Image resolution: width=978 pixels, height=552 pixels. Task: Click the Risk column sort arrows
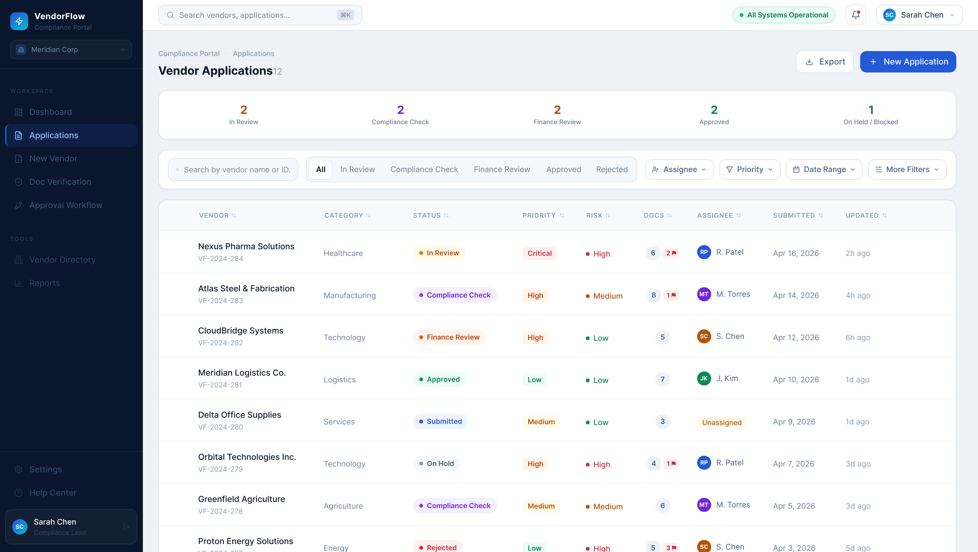pyautogui.click(x=608, y=215)
